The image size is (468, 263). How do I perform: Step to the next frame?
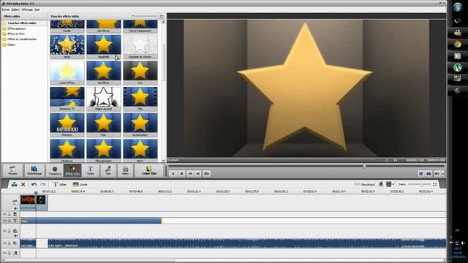point(198,174)
